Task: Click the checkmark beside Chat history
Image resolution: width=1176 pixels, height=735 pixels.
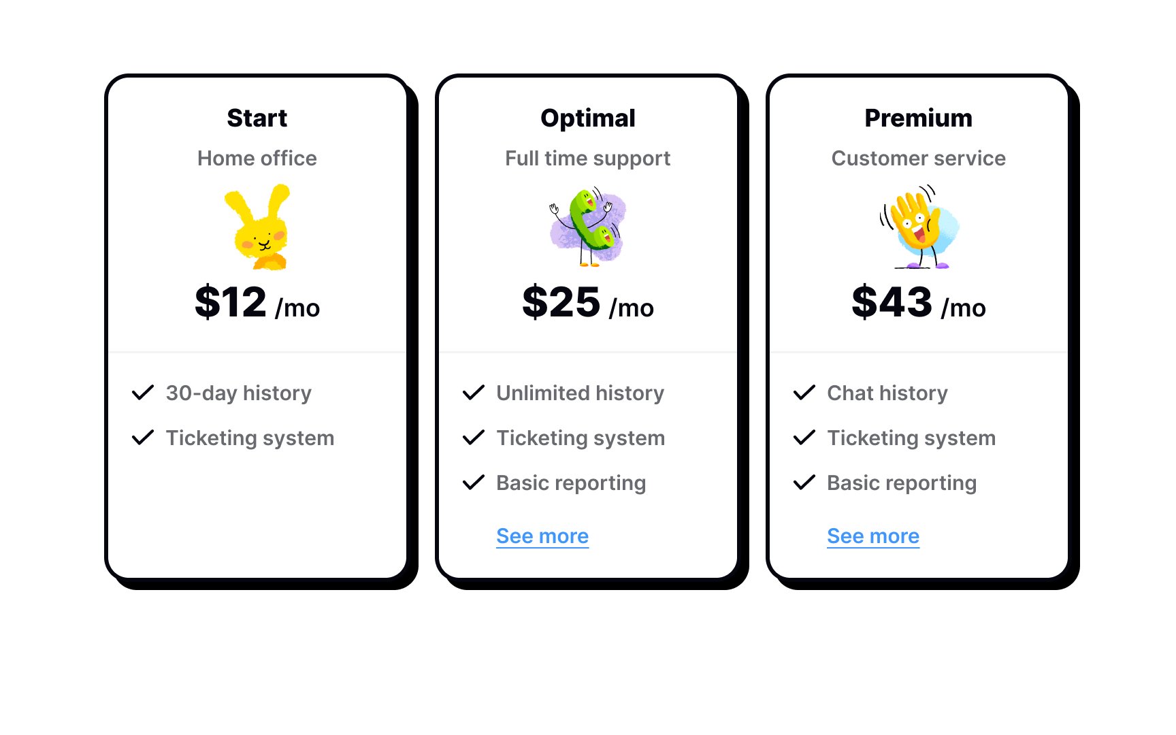Action: [804, 393]
